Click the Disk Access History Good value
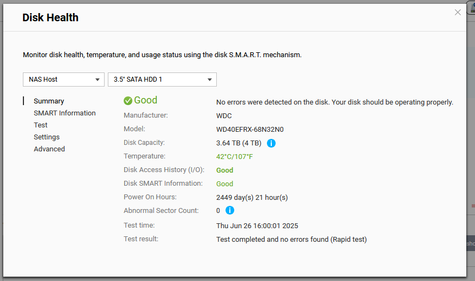The height and width of the screenshot is (281, 475). point(224,170)
